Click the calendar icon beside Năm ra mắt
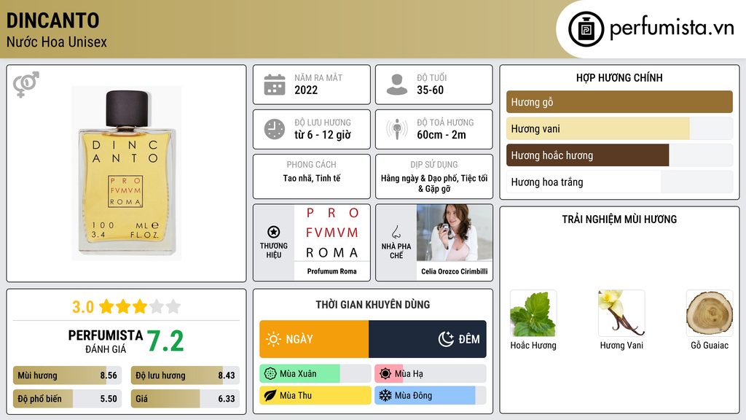 (275, 85)
